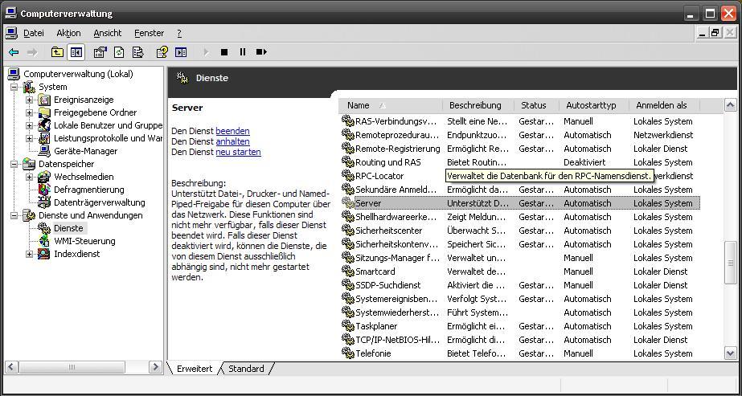
Task: Click the Refresh toolbar icon
Action: [119, 52]
